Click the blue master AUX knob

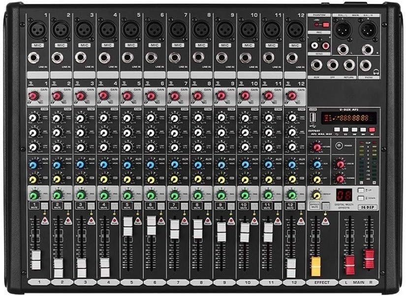317,164
